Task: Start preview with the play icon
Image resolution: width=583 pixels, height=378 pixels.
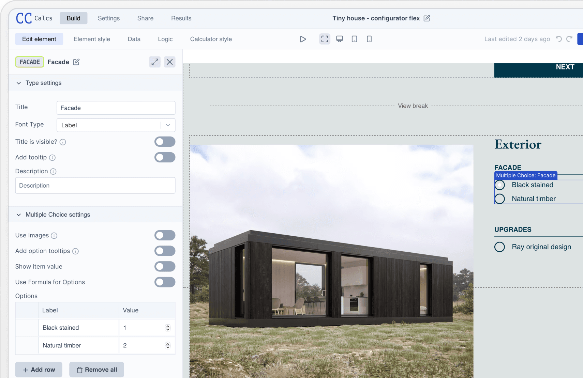Action: pyautogui.click(x=303, y=39)
